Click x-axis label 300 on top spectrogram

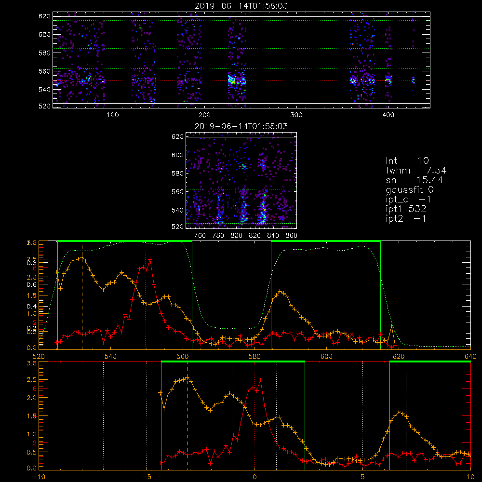click(x=296, y=115)
